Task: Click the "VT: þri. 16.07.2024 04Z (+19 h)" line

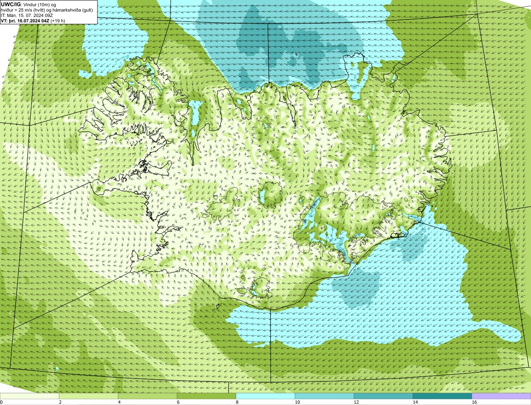Action: [33, 21]
